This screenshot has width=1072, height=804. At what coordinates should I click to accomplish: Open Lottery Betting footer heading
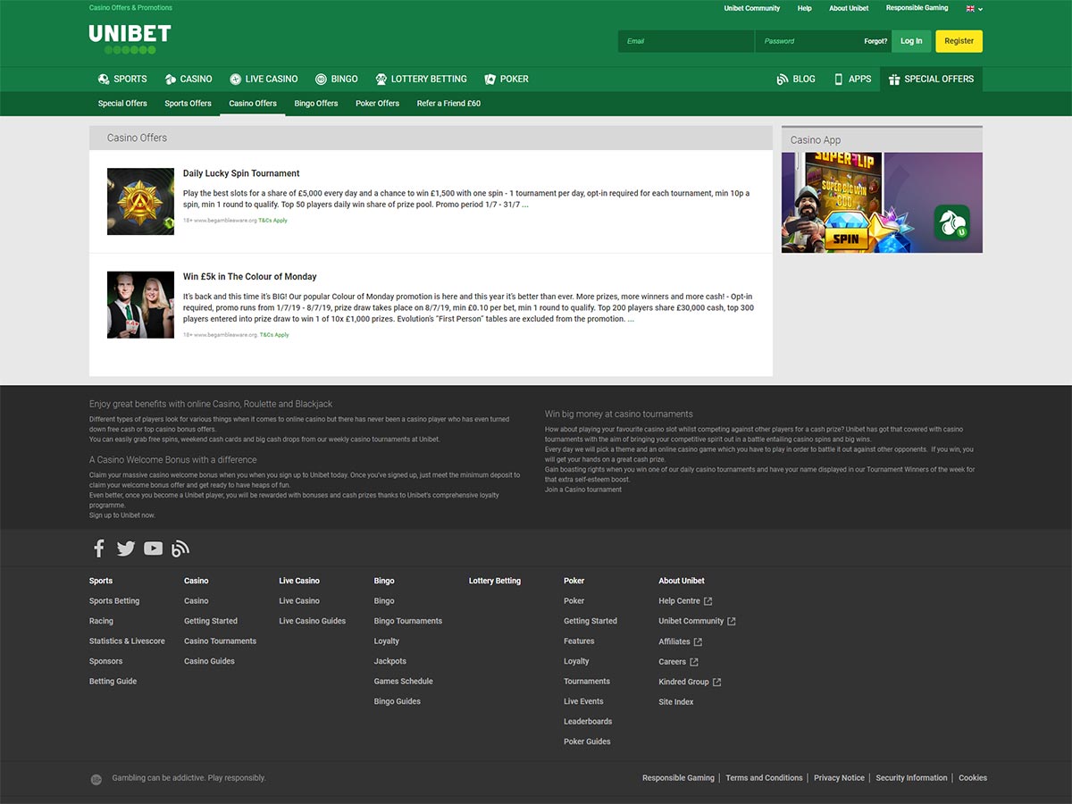click(x=495, y=581)
